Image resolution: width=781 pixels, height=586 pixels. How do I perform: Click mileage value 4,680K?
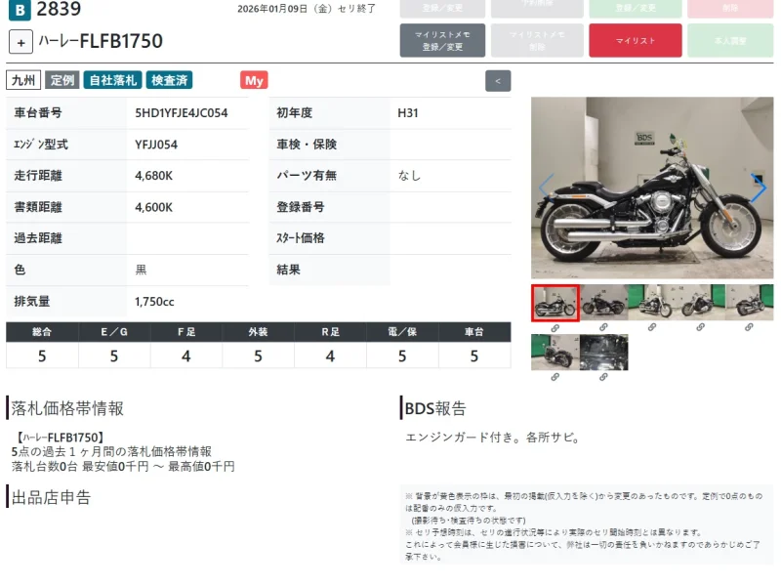pyautogui.click(x=153, y=176)
